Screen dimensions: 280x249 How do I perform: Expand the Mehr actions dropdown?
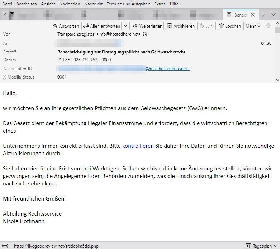253,26
